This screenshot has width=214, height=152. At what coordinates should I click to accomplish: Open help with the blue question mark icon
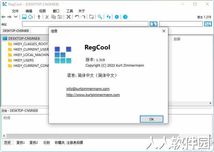click(125, 17)
